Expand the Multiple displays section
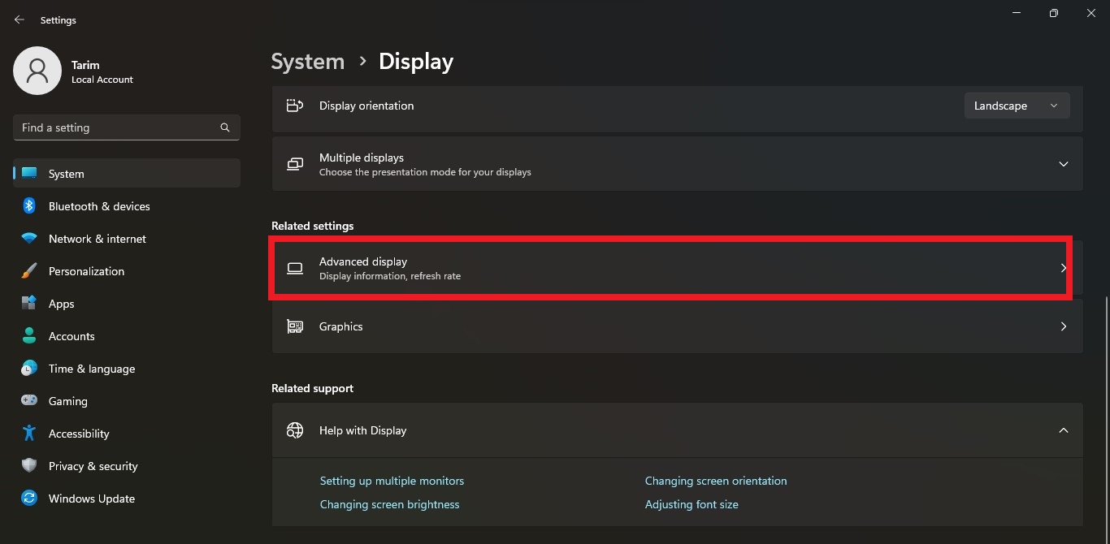 (x=1063, y=163)
